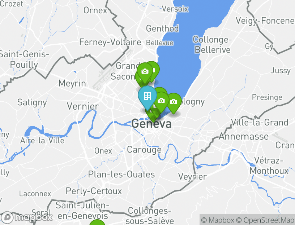Click the Satigny map label
Viewport: 295px width, 225px height.
32,103
